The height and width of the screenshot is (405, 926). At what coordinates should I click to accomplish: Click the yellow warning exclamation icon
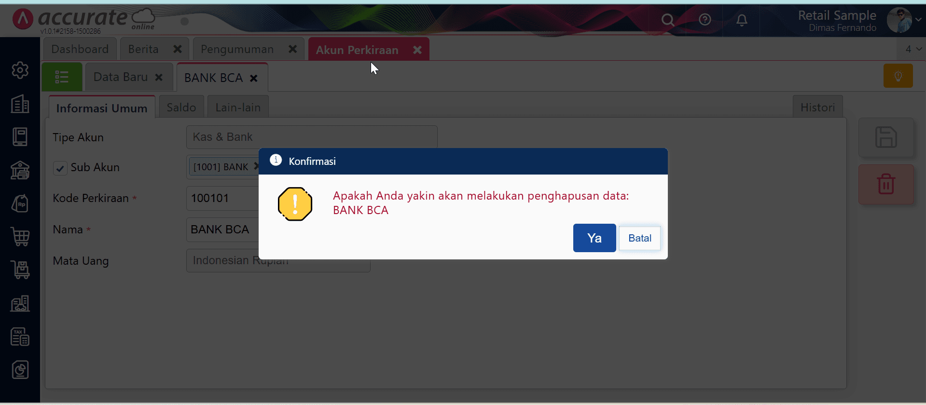pos(295,204)
